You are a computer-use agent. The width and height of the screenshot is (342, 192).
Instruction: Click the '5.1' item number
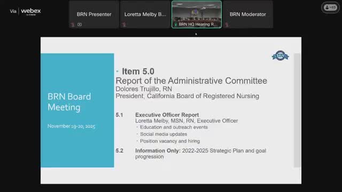pos(119,115)
